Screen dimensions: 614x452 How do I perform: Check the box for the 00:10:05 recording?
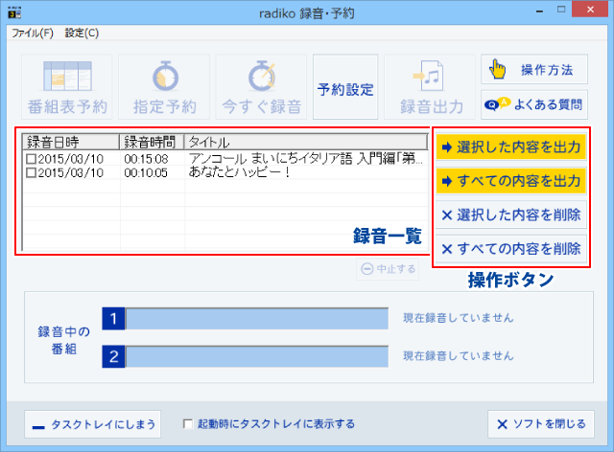[x=31, y=172]
